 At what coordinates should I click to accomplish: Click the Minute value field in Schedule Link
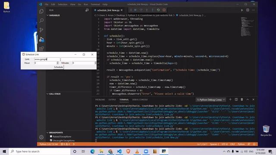[83, 63]
